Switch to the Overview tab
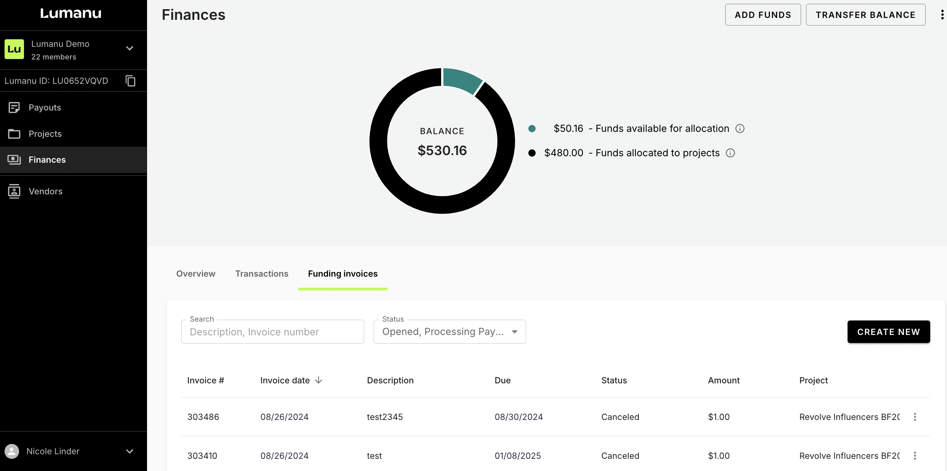 pos(196,274)
